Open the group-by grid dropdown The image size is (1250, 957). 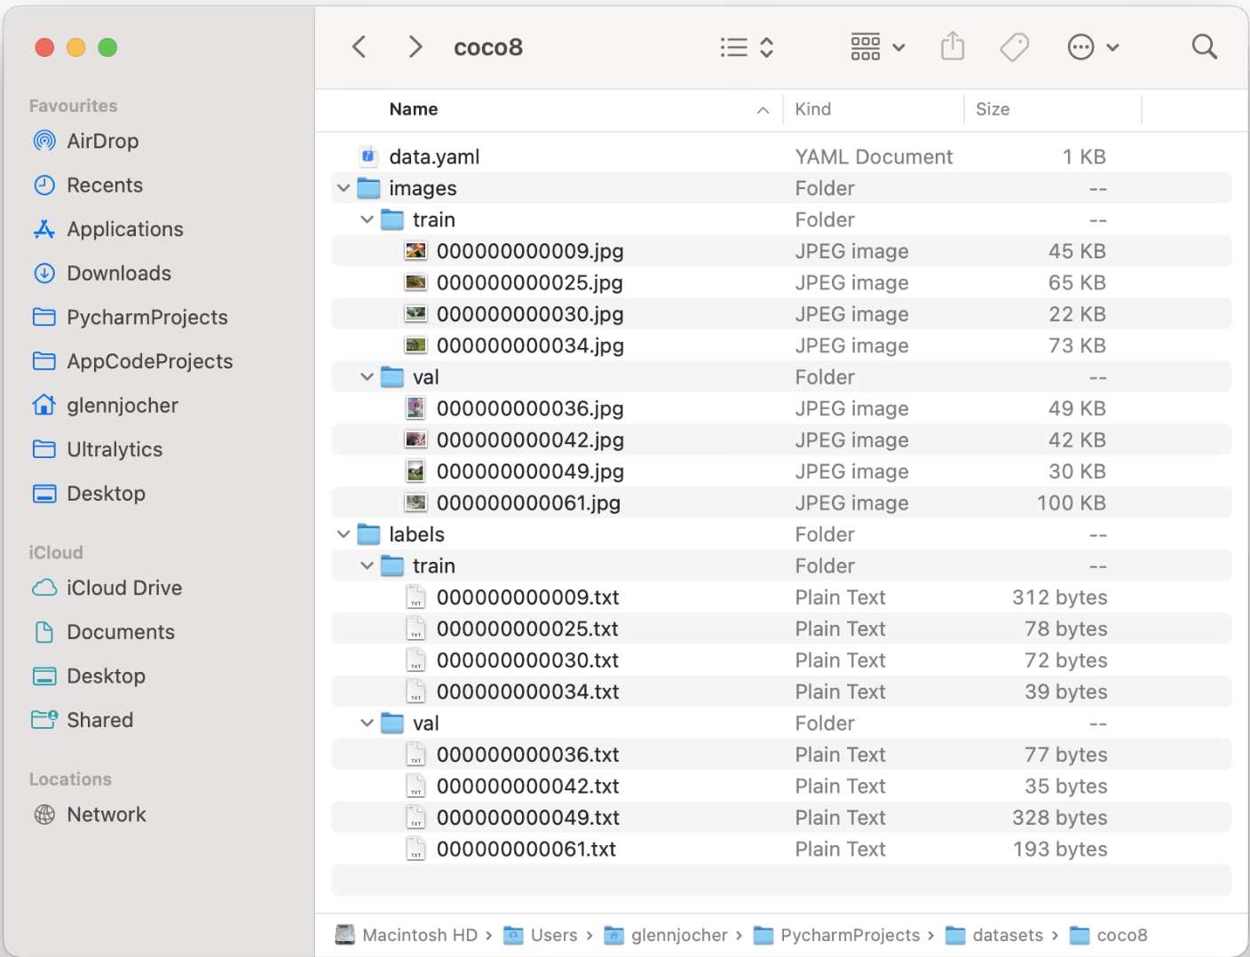click(x=877, y=47)
